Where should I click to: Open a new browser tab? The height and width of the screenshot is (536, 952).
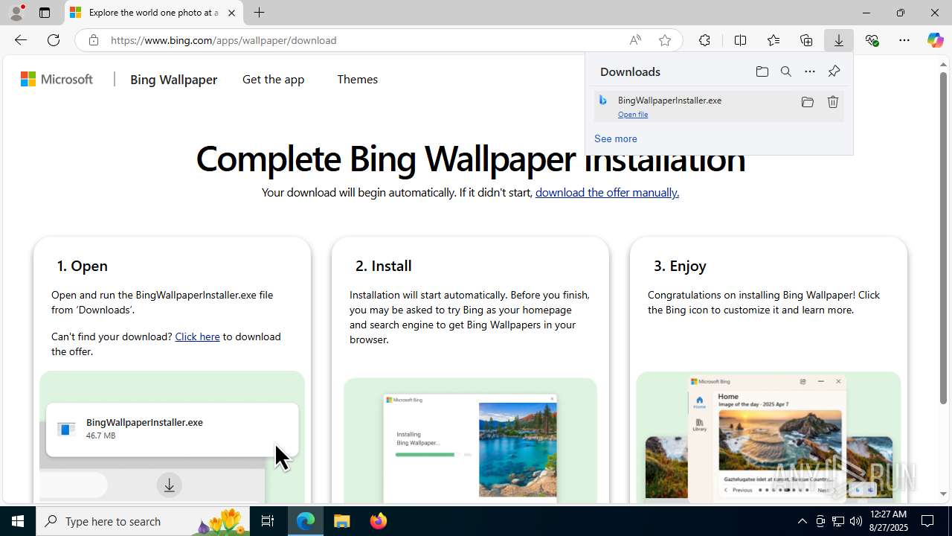[259, 13]
